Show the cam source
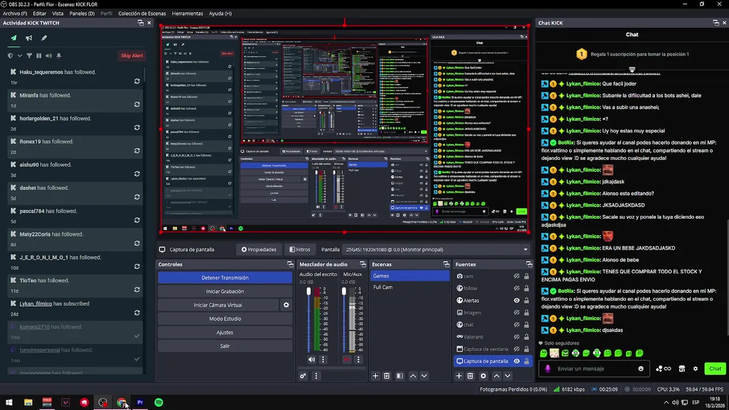The image size is (729, 410). [x=517, y=276]
